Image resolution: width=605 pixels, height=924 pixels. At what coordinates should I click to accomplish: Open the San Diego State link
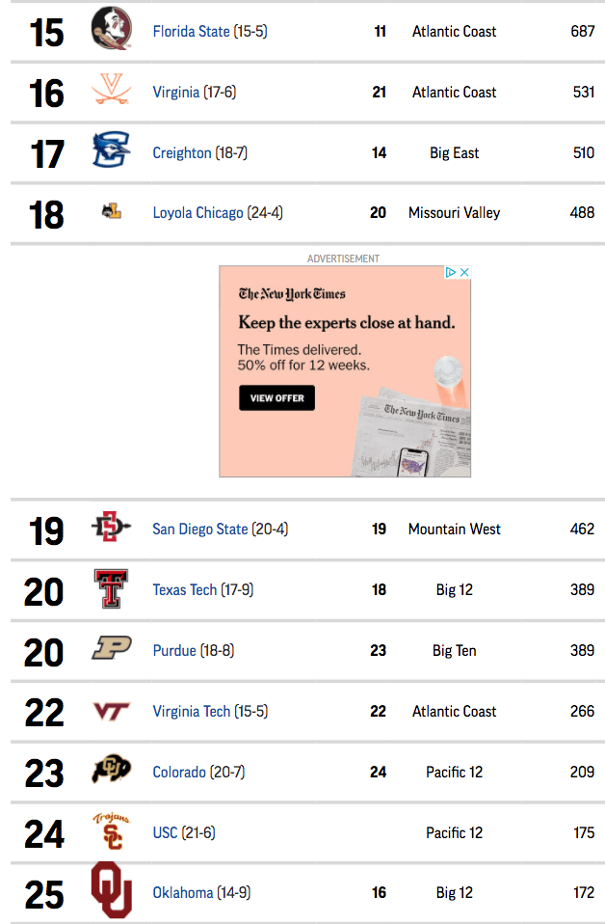tap(200, 530)
